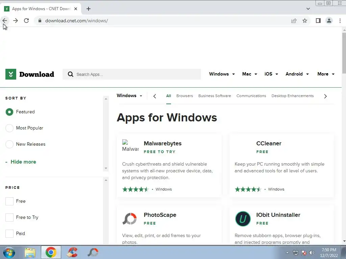The width and height of the screenshot is (346, 259).
Task: Expand the Android platform menu
Action: pyautogui.click(x=297, y=74)
